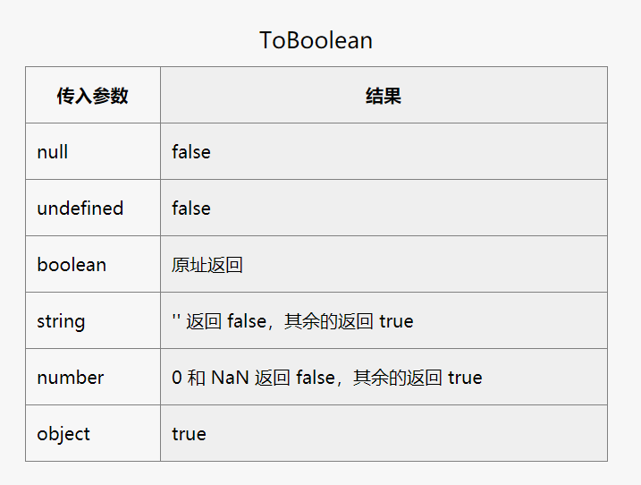Click the word NaN in number row
Viewport: 641px width, 485px height.
pyautogui.click(x=230, y=378)
